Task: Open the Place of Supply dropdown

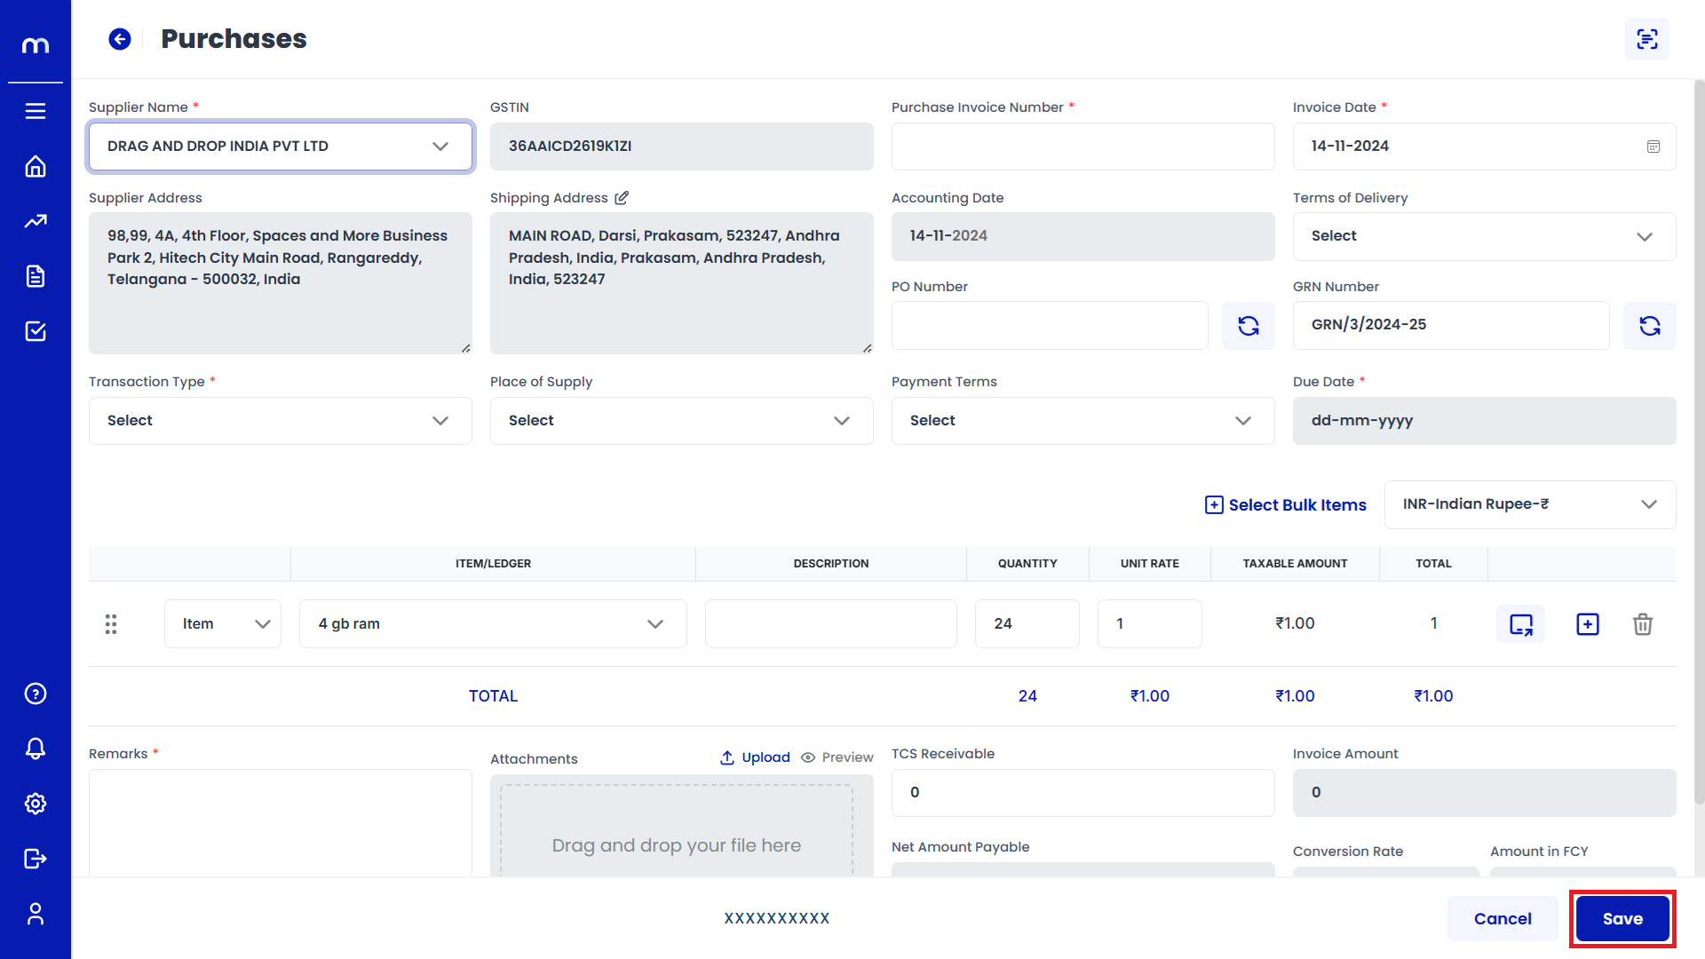Action: tap(681, 421)
